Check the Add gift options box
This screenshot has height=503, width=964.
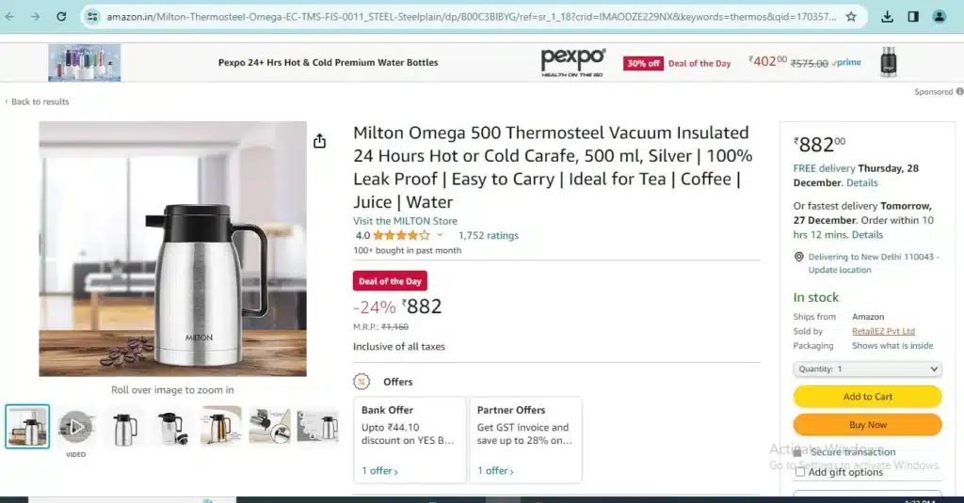(x=800, y=472)
